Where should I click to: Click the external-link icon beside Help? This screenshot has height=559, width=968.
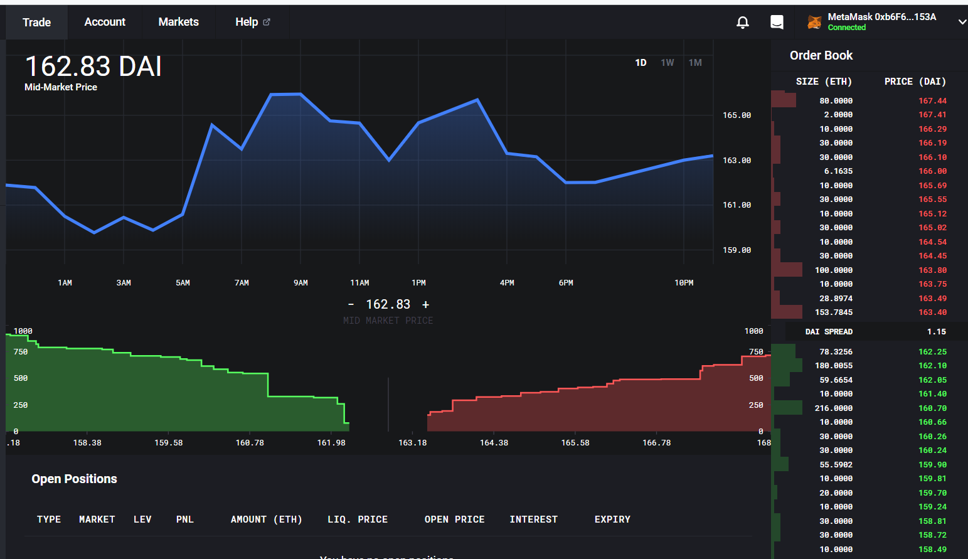[267, 22]
